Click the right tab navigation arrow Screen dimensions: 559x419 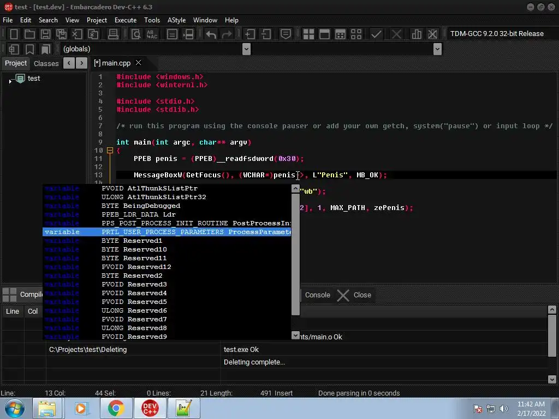pos(82,63)
